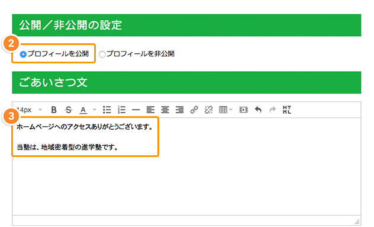Image resolution: width=374 pixels, height=227 pixels.
Task: Insert media with the video icon
Action: (244, 110)
